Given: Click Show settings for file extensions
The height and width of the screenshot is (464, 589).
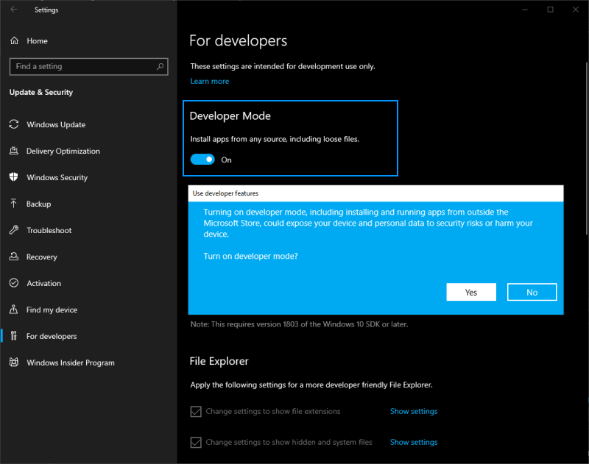Looking at the screenshot, I should point(414,412).
